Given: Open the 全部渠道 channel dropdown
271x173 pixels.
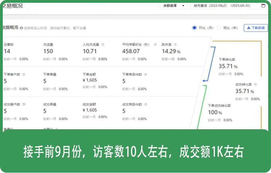Looking at the screenshot, I should point(174,6).
